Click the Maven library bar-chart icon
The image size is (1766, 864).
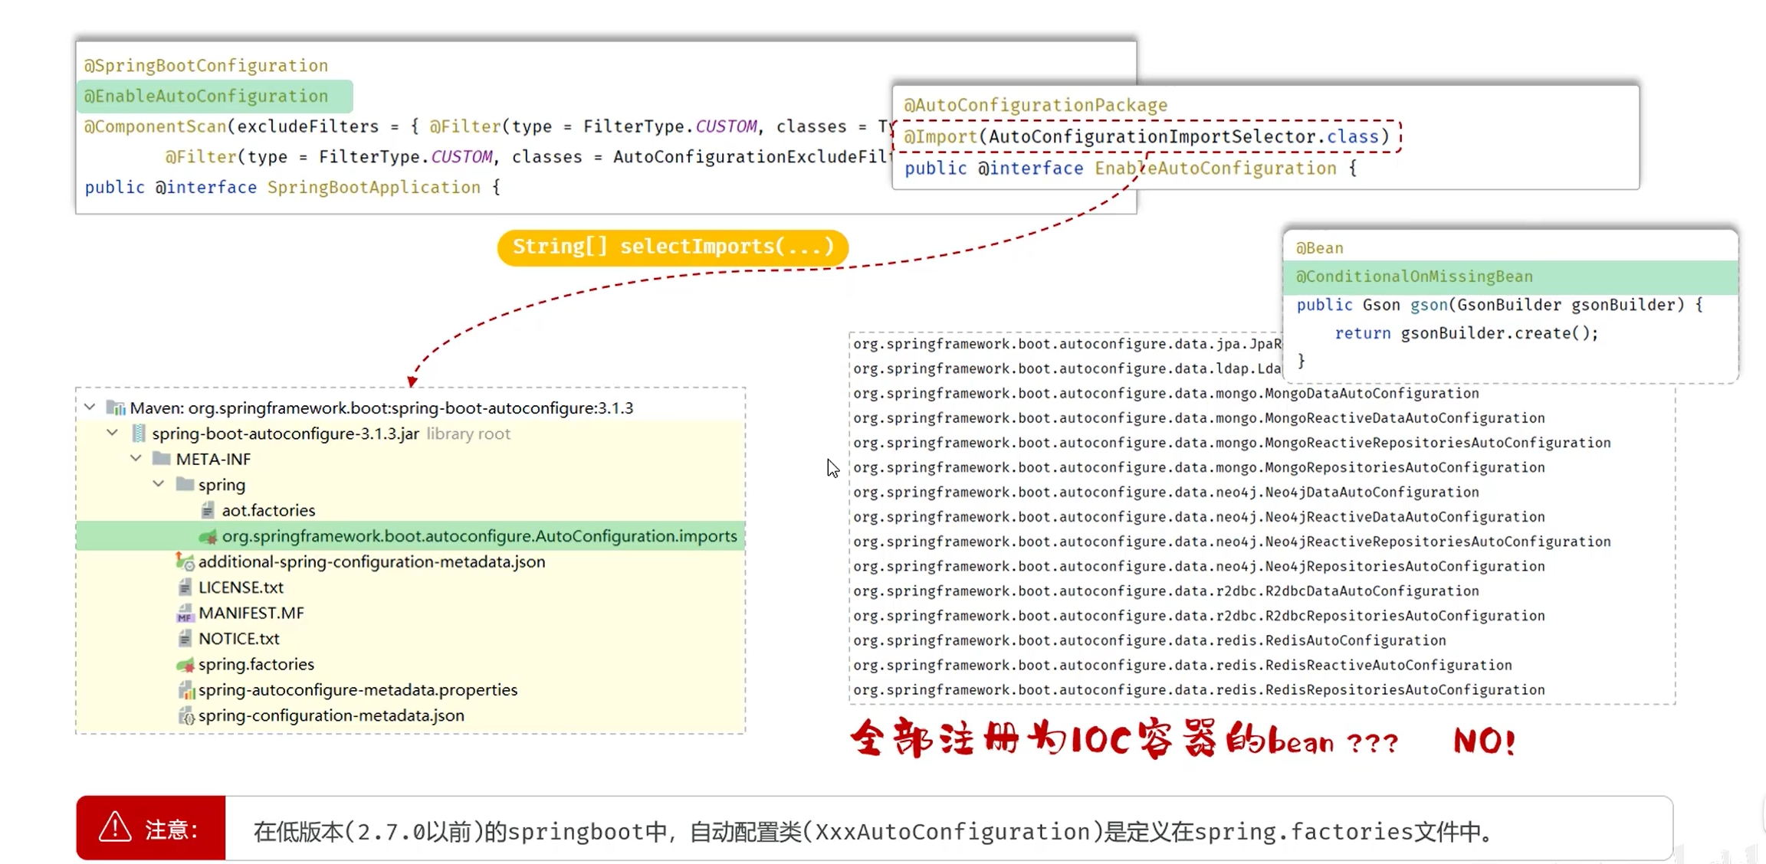(x=117, y=408)
